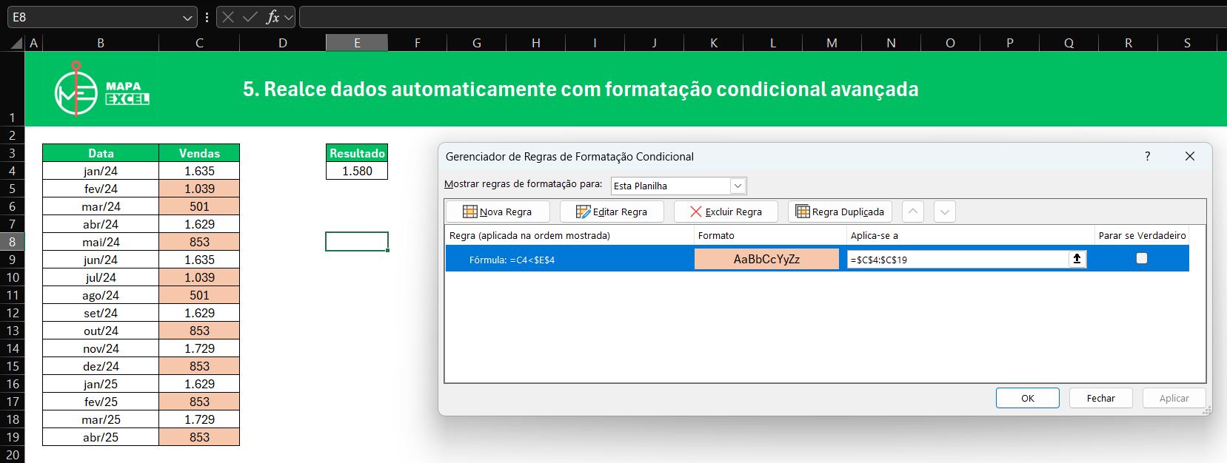Viewport: 1227px width, 463px height.
Task: Select the rule row Fórmula: =C4<$E$4
Action: pyautogui.click(x=817, y=259)
